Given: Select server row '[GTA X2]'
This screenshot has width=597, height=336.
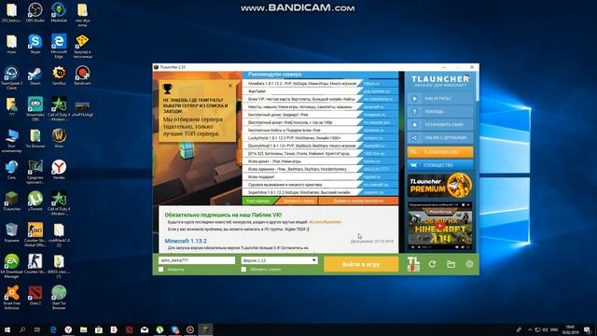Looking at the screenshot, I should (x=320, y=153).
